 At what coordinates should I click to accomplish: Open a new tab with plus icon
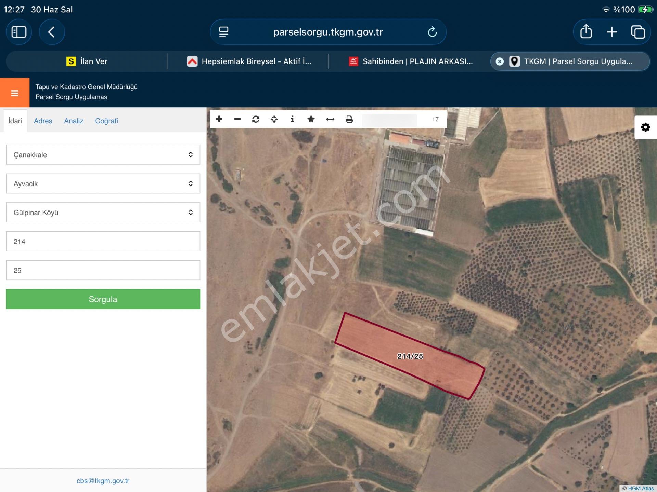[612, 32]
